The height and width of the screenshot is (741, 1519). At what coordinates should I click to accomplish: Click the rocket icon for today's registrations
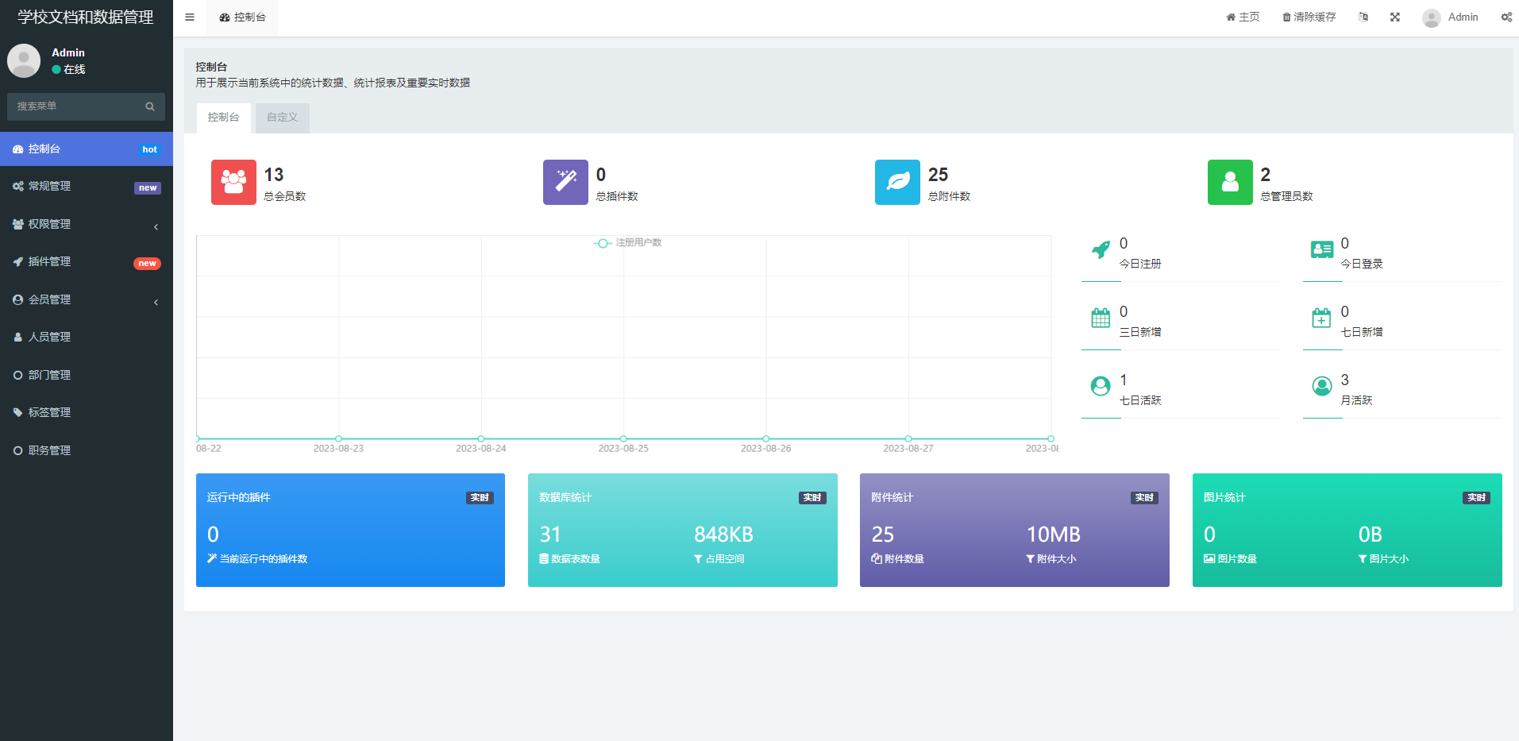point(1101,250)
